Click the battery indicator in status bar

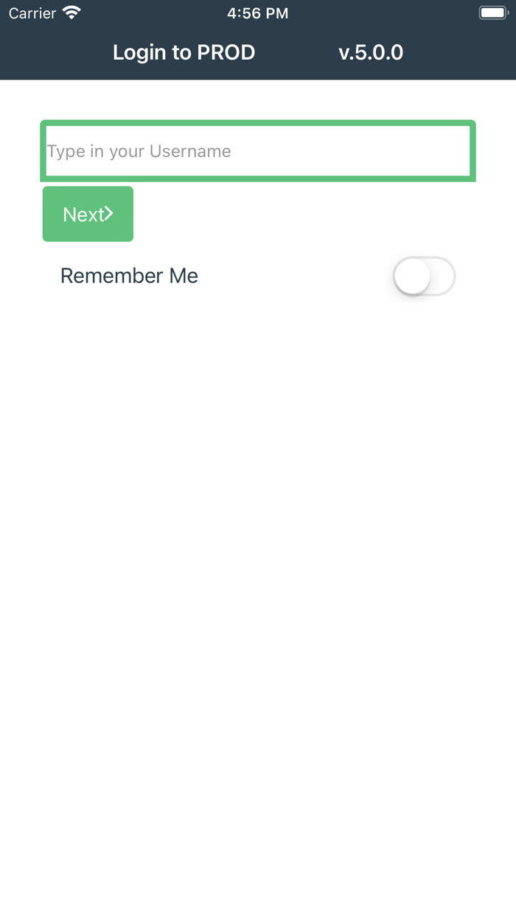(x=492, y=12)
